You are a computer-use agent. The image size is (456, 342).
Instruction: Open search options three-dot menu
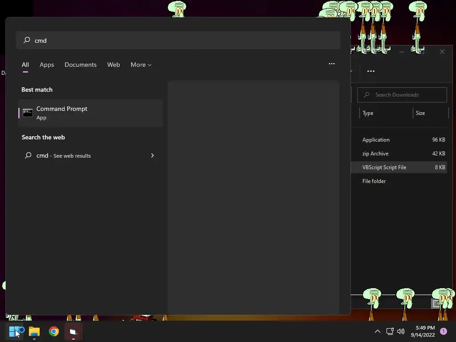click(331, 64)
